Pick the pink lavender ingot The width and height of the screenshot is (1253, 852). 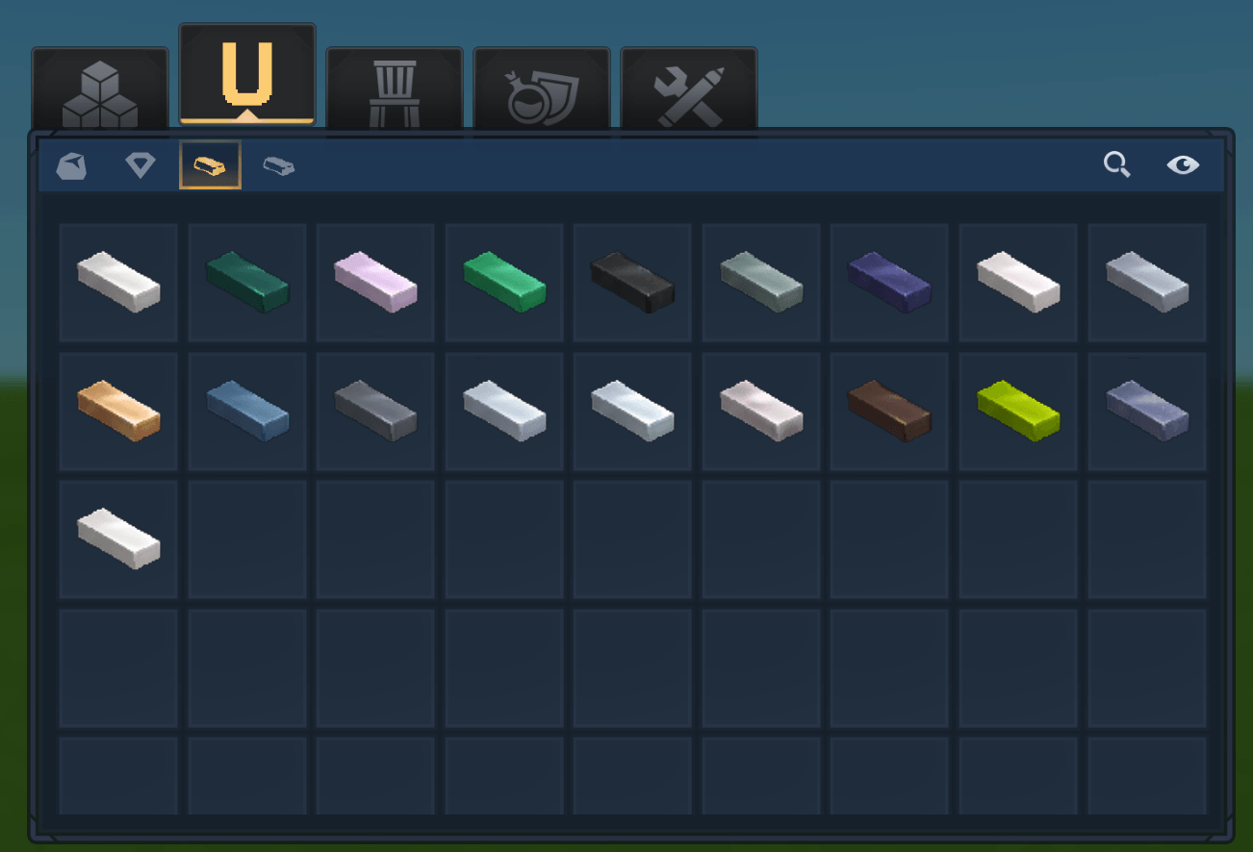click(375, 282)
